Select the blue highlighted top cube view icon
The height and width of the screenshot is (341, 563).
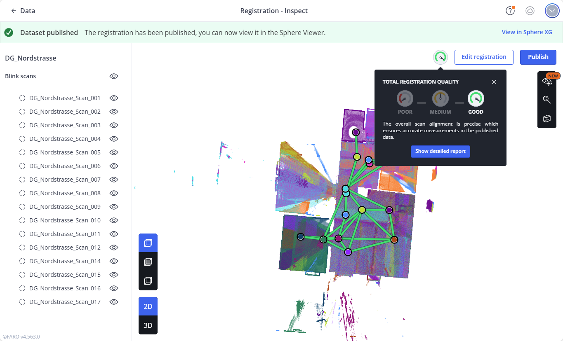(x=148, y=243)
